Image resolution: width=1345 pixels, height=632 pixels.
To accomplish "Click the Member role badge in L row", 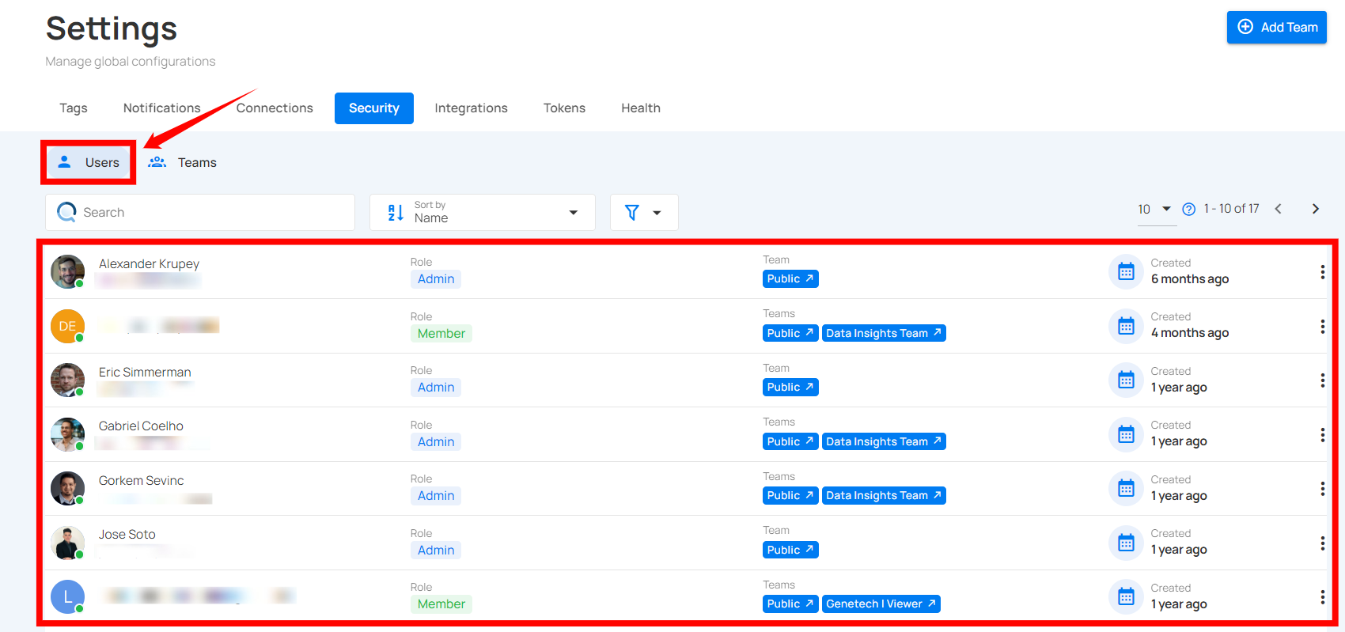I will pyautogui.click(x=441, y=604).
